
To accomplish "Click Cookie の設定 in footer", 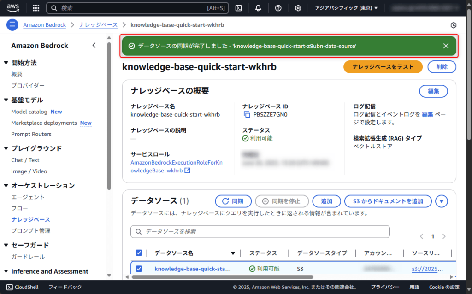I will click(444, 287).
